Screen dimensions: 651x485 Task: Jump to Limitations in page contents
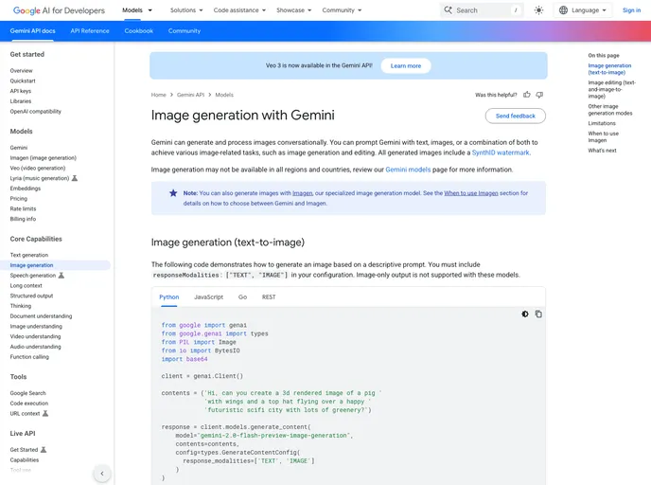click(x=602, y=123)
